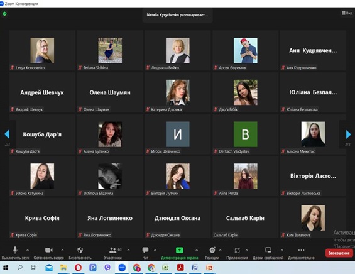The height and width of the screenshot is (274, 355).
Task: Open File Explorer from taskbar
Action: (63, 268)
